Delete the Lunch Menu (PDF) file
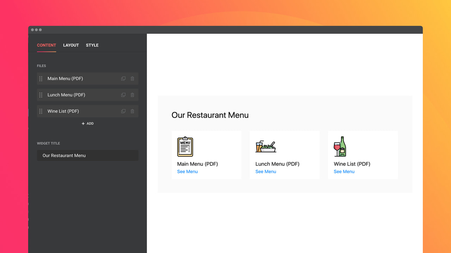 coord(132,95)
